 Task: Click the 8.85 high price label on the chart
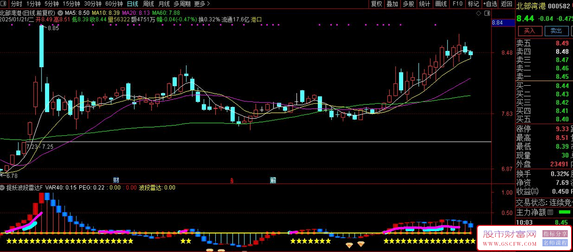53,29
